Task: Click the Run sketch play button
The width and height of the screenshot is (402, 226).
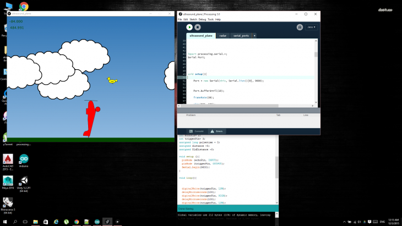Action: pos(189,26)
